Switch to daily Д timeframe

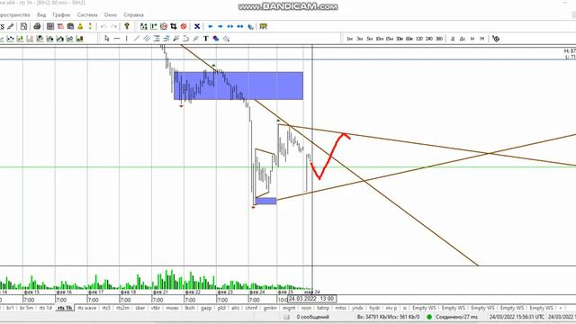click(453, 38)
